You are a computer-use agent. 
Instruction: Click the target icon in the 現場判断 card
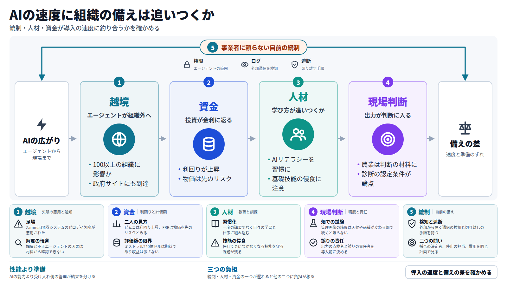click(x=388, y=139)
